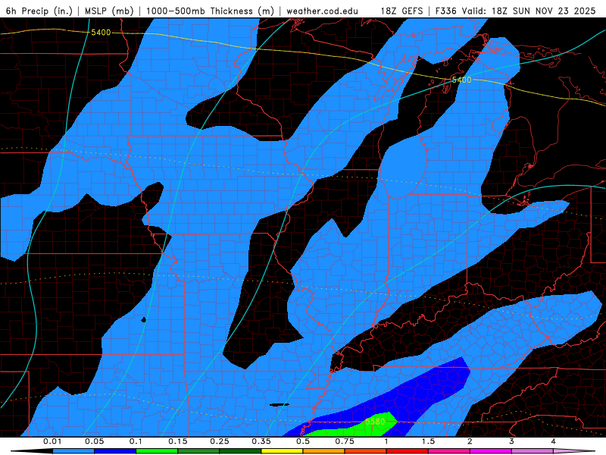Click the '6h Precip (in.)' title text

coord(39,11)
